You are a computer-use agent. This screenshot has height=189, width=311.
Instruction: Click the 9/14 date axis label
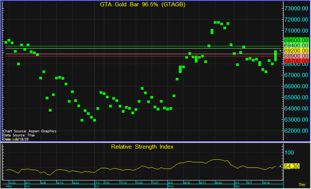pyautogui.click(x=266, y=183)
